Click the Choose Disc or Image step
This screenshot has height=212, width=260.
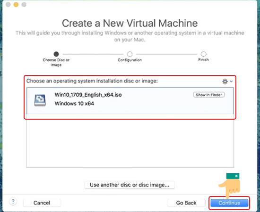[56, 59]
